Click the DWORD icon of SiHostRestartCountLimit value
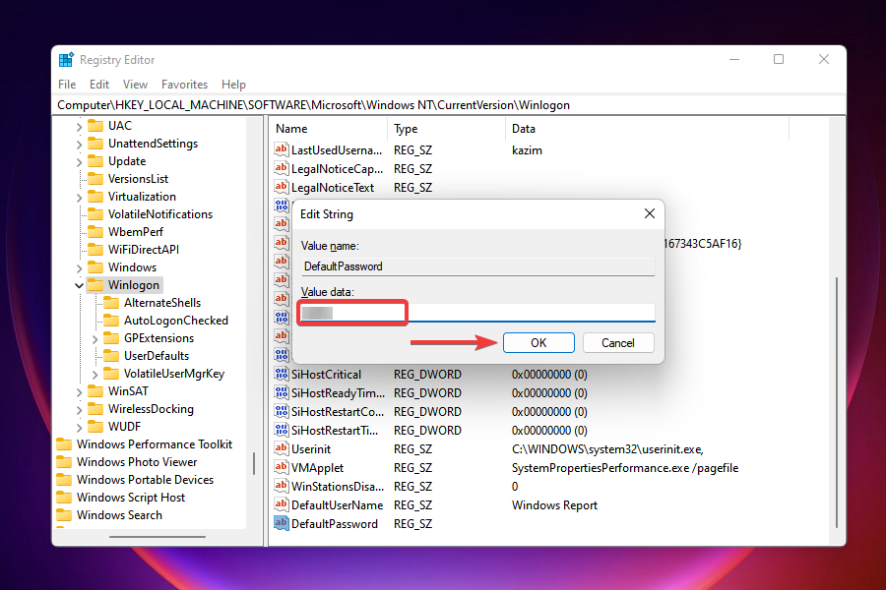This screenshot has width=886, height=590. coord(282,411)
